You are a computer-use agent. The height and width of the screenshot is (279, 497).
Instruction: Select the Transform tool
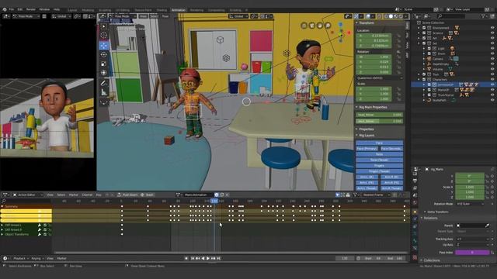tap(103, 73)
